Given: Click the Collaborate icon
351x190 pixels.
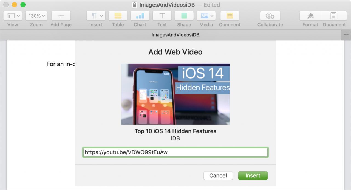Looking at the screenshot, I should click(x=270, y=16).
